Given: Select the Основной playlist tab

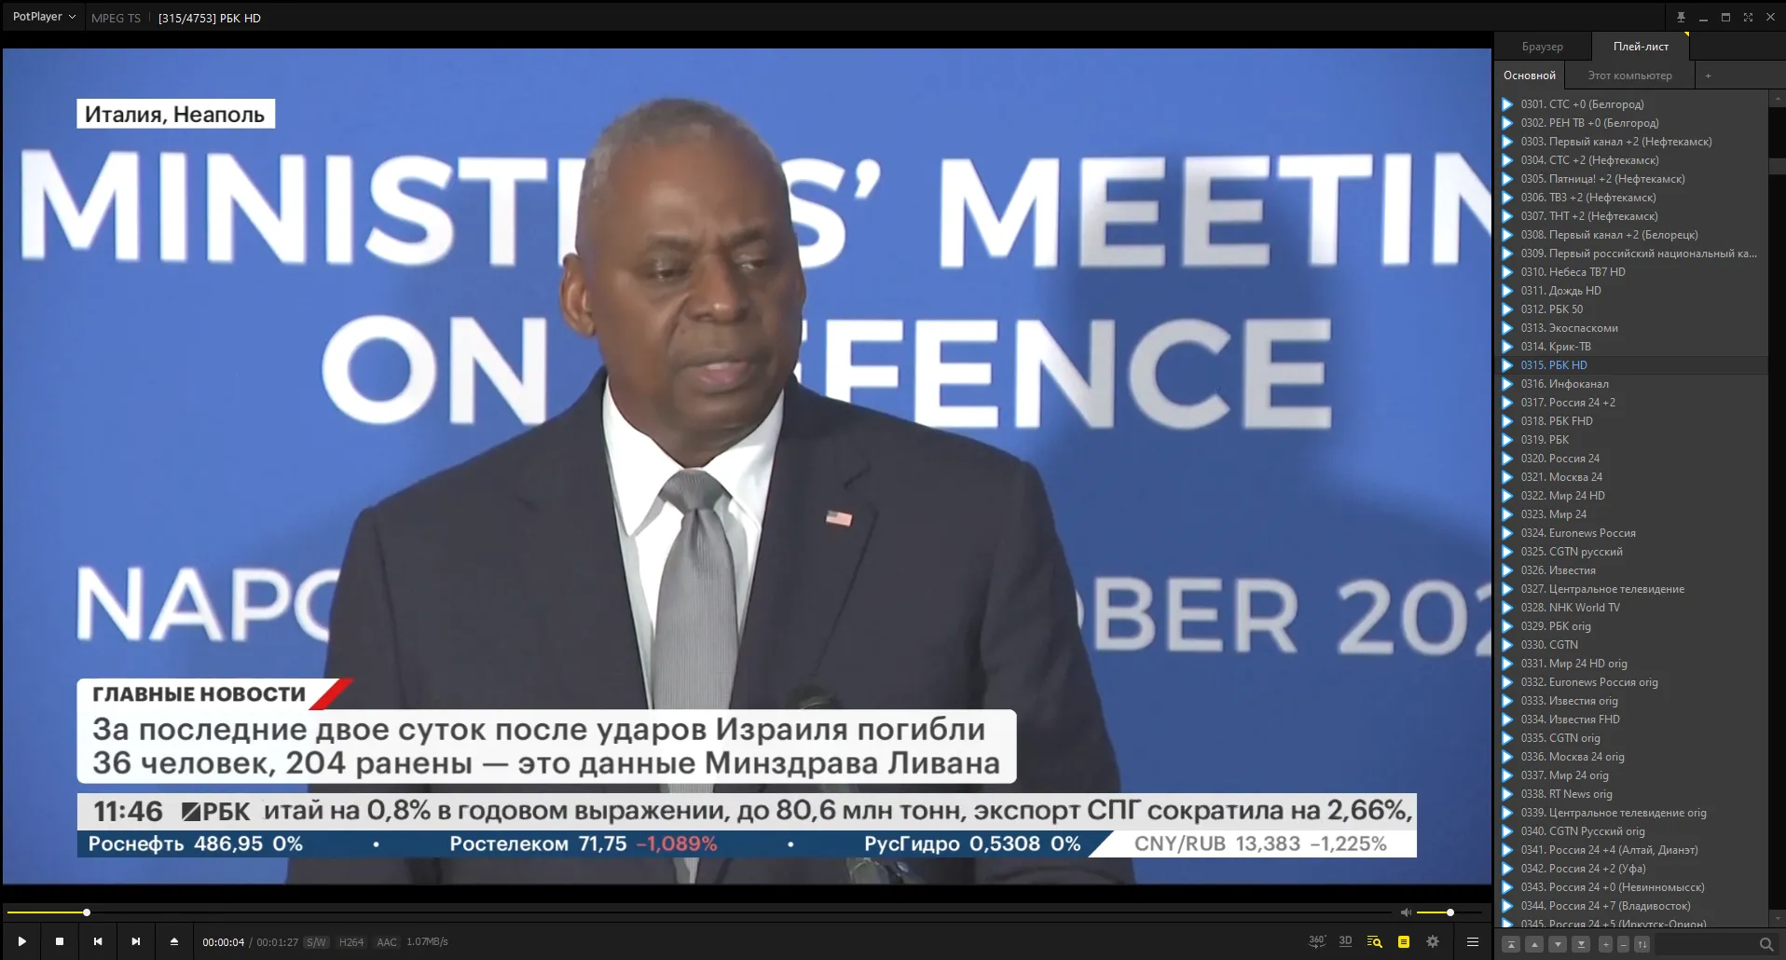Looking at the screenshot, I should 1530,75.
